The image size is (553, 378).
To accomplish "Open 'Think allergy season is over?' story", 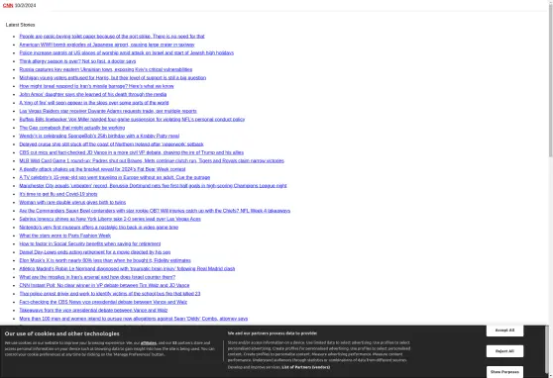I will point(77,61).
